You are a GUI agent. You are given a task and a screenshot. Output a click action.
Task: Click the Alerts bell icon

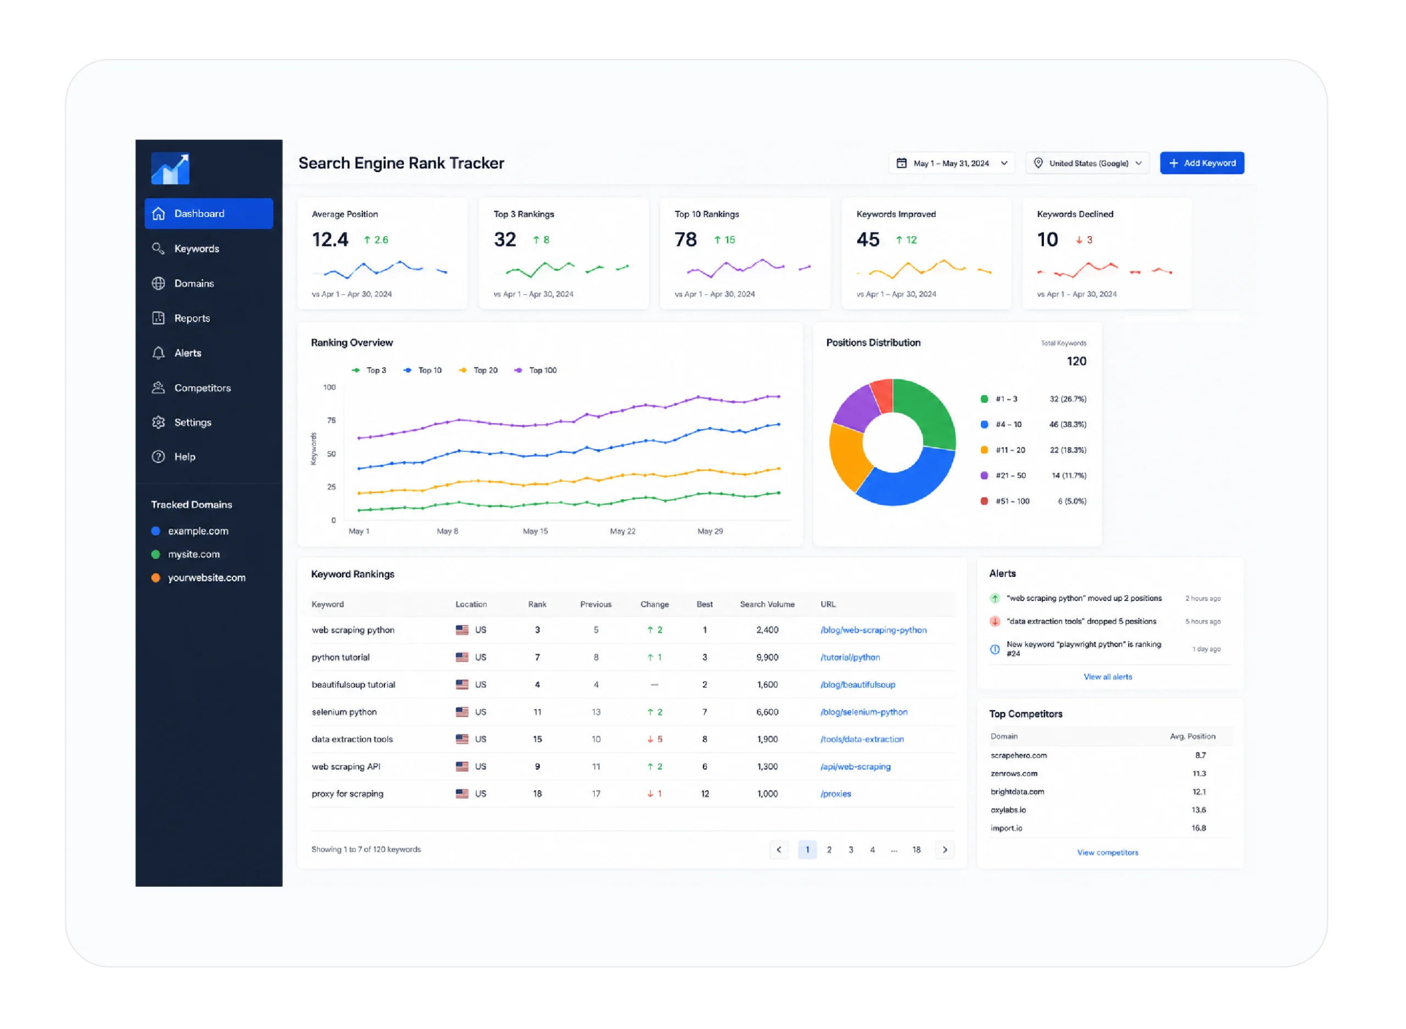[159, 353]
